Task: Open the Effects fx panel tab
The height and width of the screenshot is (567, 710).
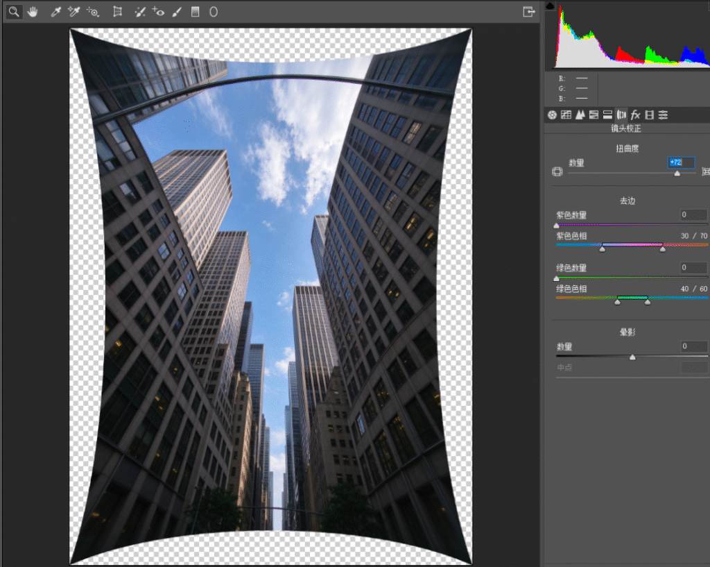Action: (635, 115)
